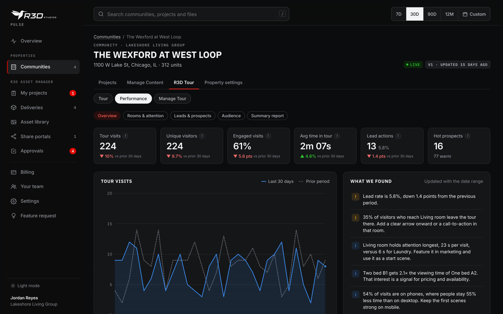Click the Overview pulse icon in sidebar

[13, 41]
